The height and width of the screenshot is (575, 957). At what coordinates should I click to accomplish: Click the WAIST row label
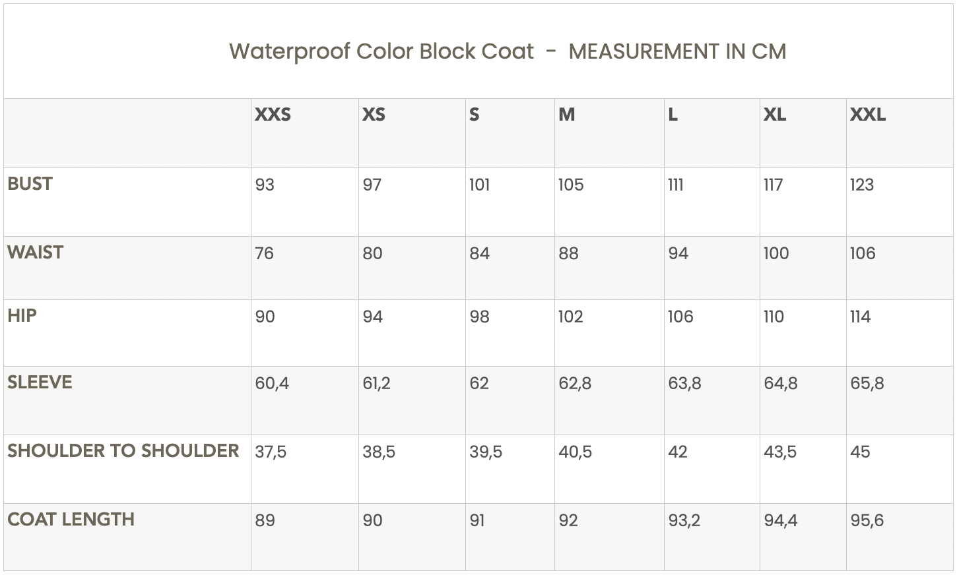36,253
